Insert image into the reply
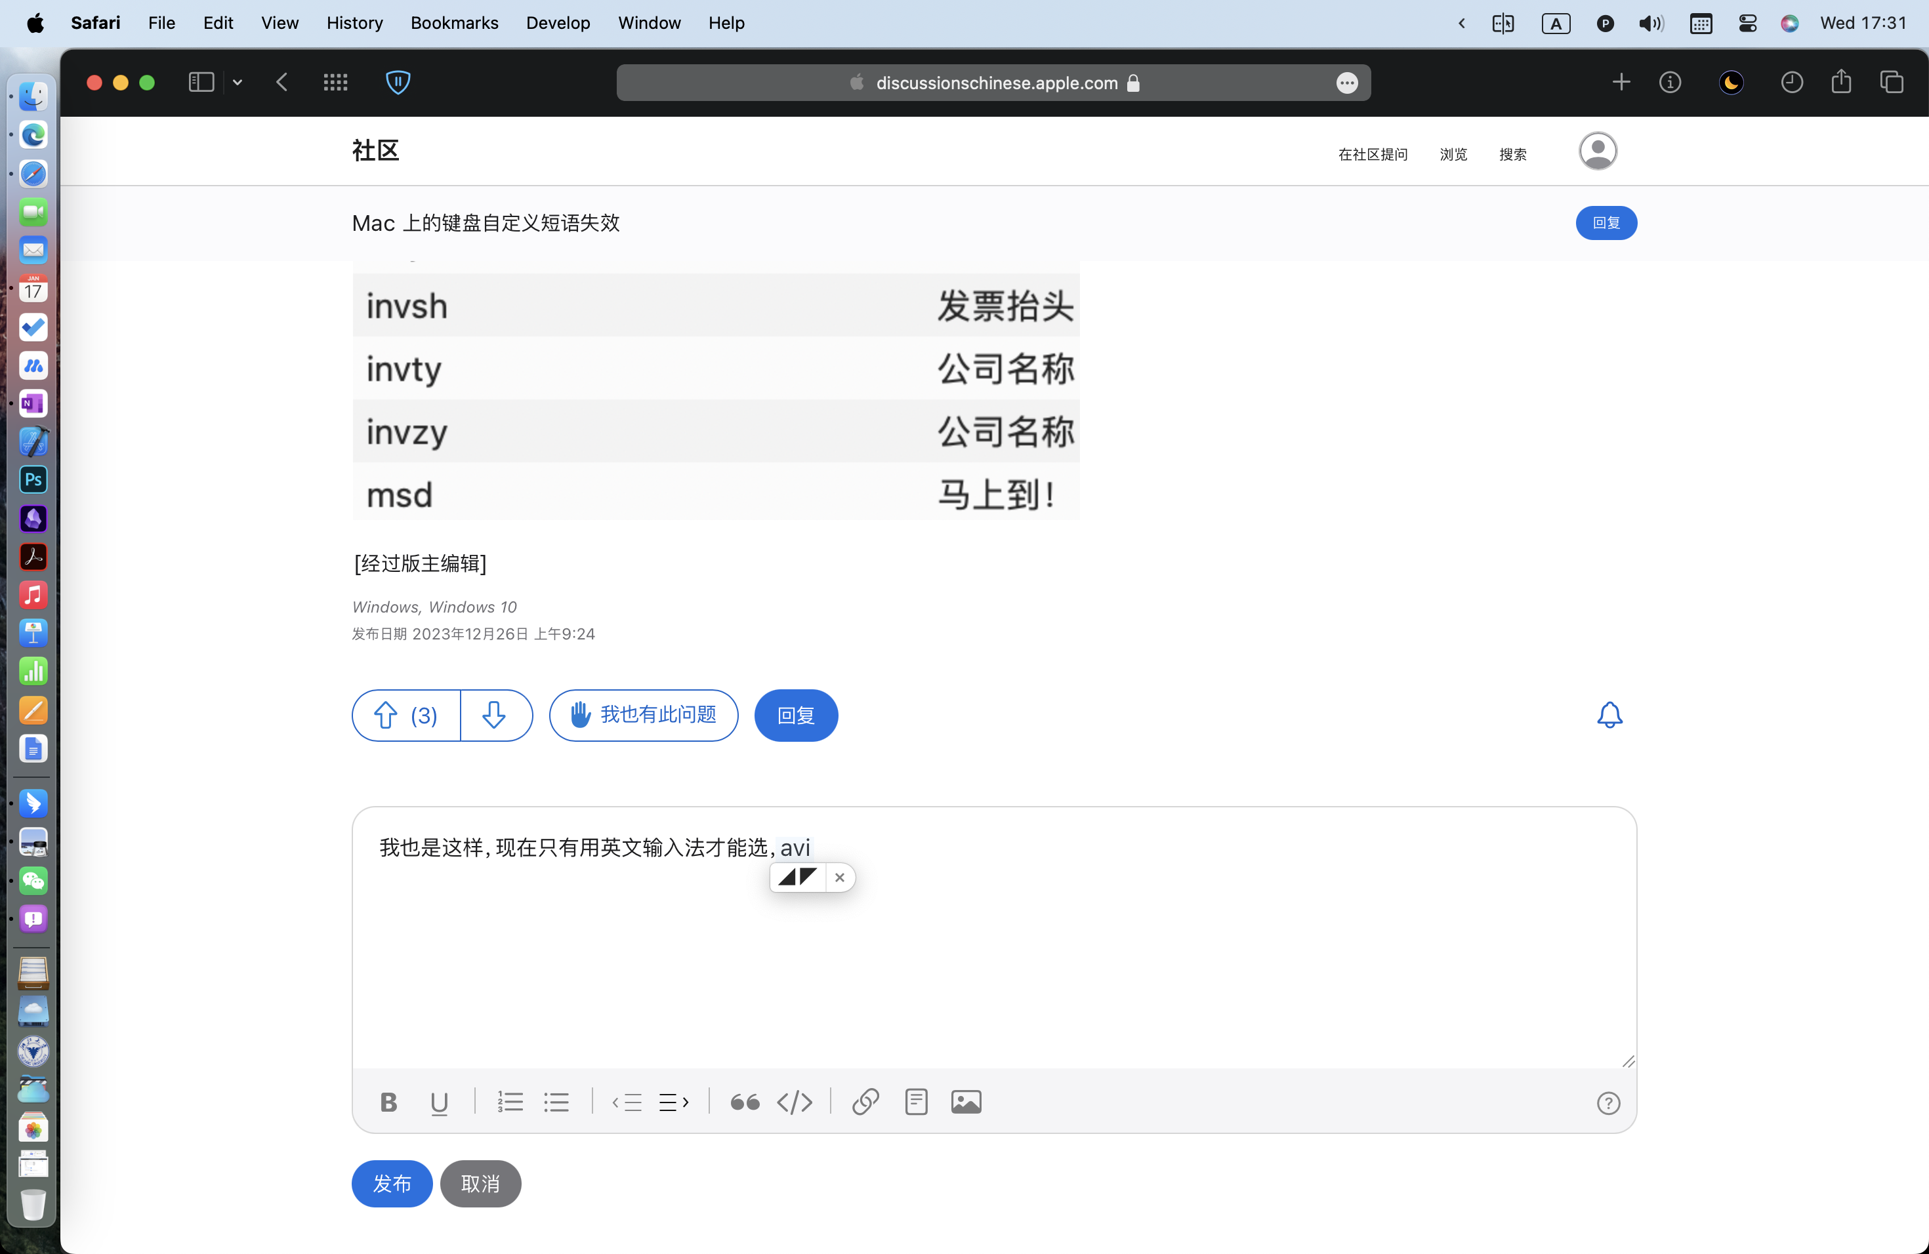Screen dimensions: 1929x1254 (965, 1102)
